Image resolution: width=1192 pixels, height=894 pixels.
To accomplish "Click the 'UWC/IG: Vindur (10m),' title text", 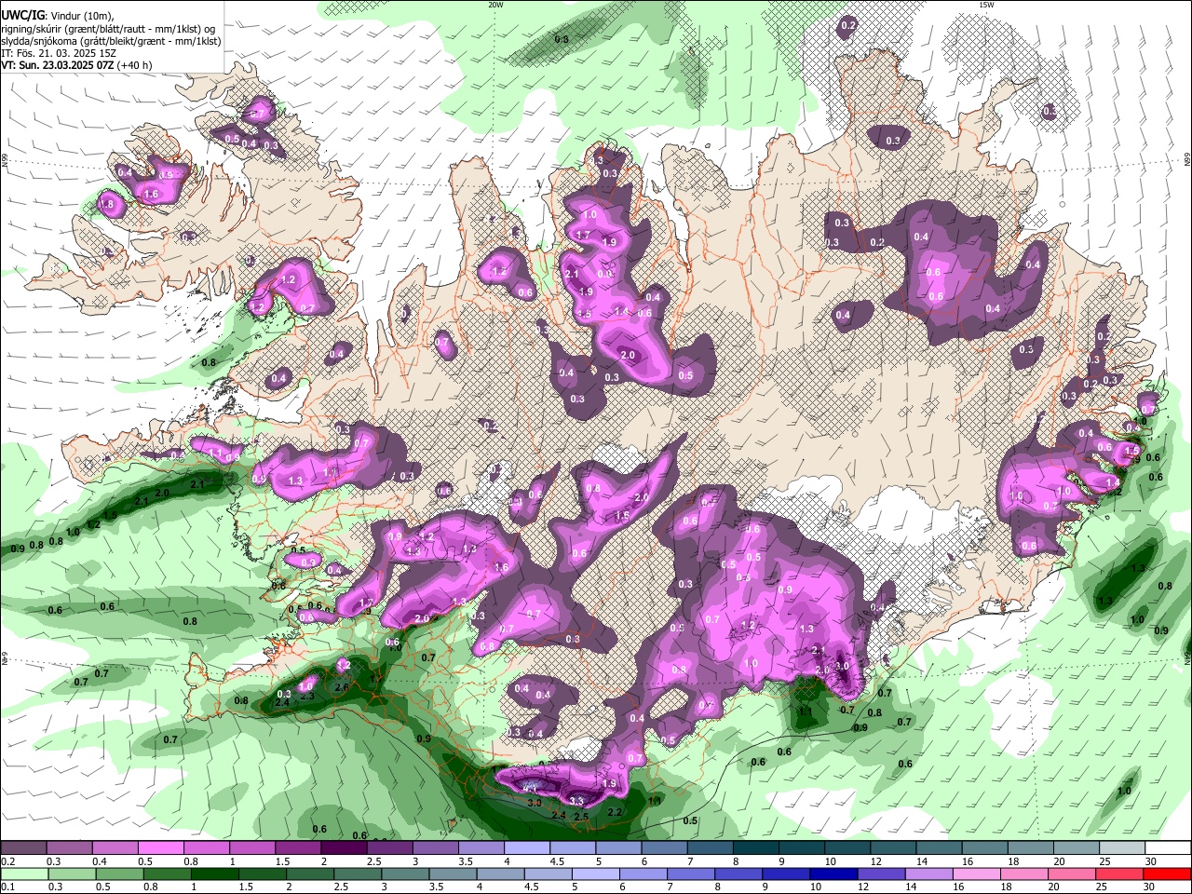I will [58, 16].
